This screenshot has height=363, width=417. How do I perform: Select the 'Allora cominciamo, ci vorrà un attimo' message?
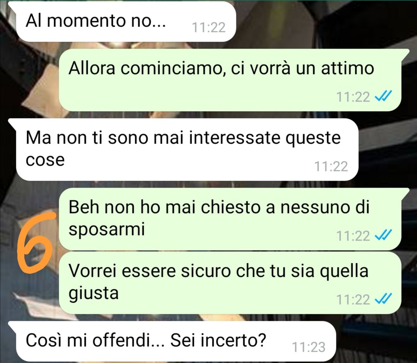pos(230,80)
